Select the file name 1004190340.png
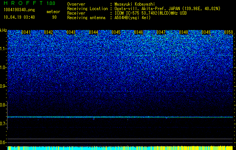This screenshot has height=150, width=236. coord(20,10)
